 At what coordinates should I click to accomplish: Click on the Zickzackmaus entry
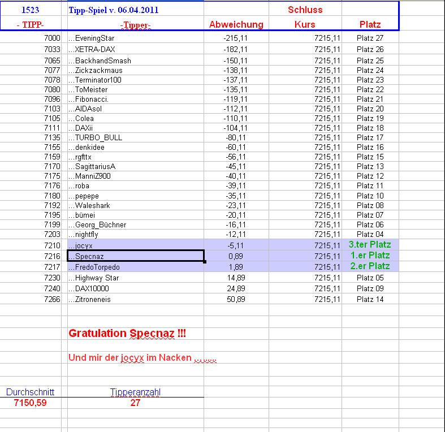pos(135,70)
